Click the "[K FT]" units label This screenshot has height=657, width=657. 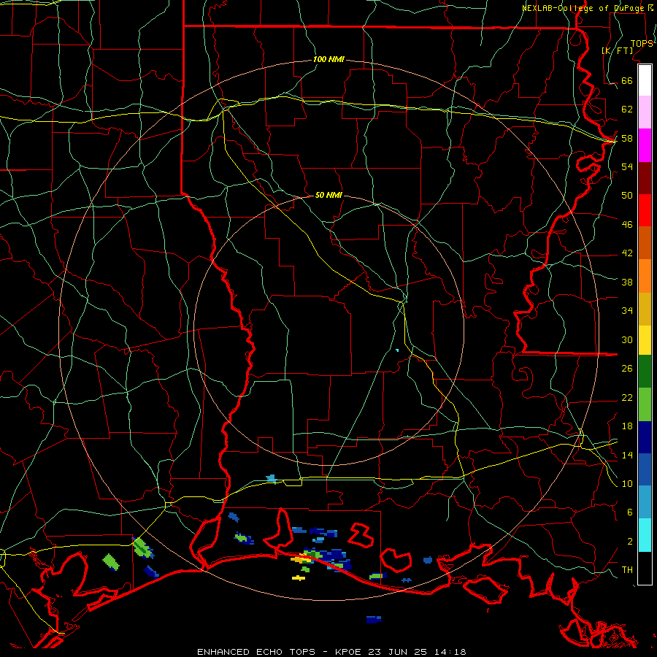[x=617, y=50]
